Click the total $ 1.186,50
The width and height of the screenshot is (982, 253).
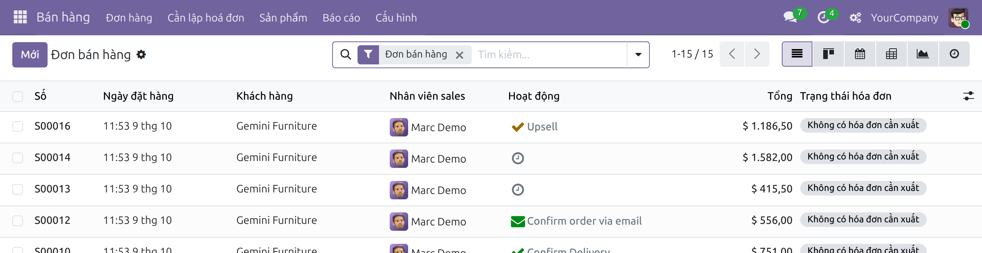pyautogui.click(x=767, y=126)
